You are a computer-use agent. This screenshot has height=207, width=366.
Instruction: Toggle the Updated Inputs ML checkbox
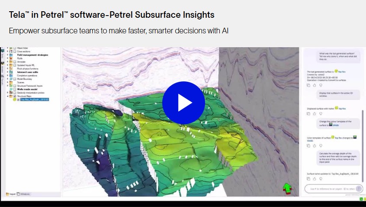15,65
